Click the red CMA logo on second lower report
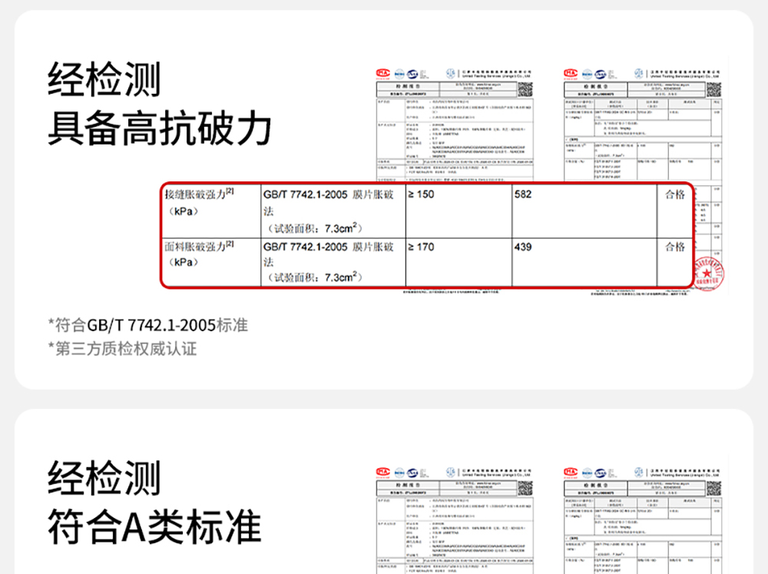 (571, 473)
